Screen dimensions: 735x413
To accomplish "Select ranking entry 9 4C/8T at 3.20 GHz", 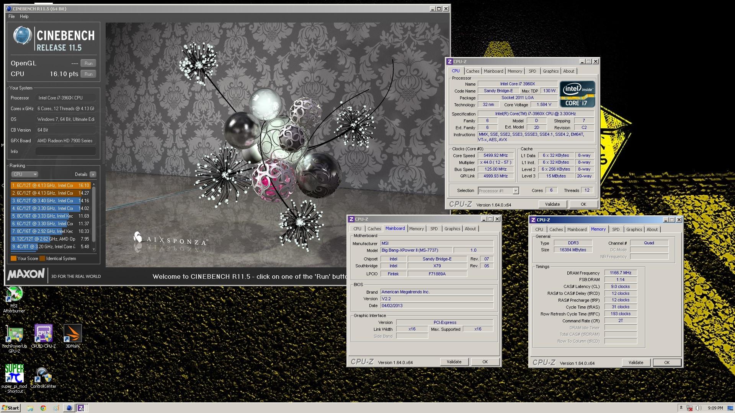I will [x=51, y=247].
